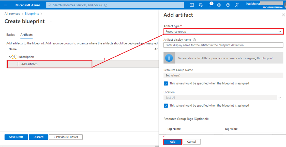The height and width of the screenshot is (147, 286).
Task: Click the Resource Group Name value field
Action: (x=223, y=75)
